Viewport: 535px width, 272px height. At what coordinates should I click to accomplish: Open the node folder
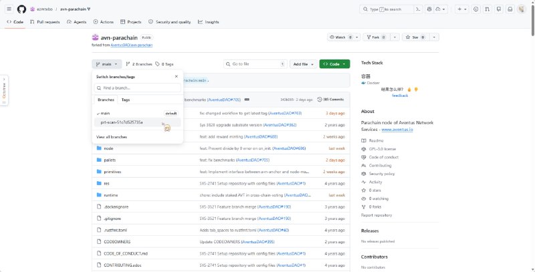(x=108, y=148)
